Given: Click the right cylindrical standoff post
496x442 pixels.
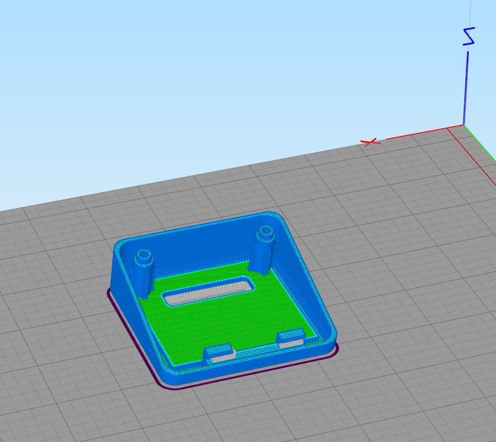Looking at the screenshot, I should pyautogui.click(x=263, y=249).
